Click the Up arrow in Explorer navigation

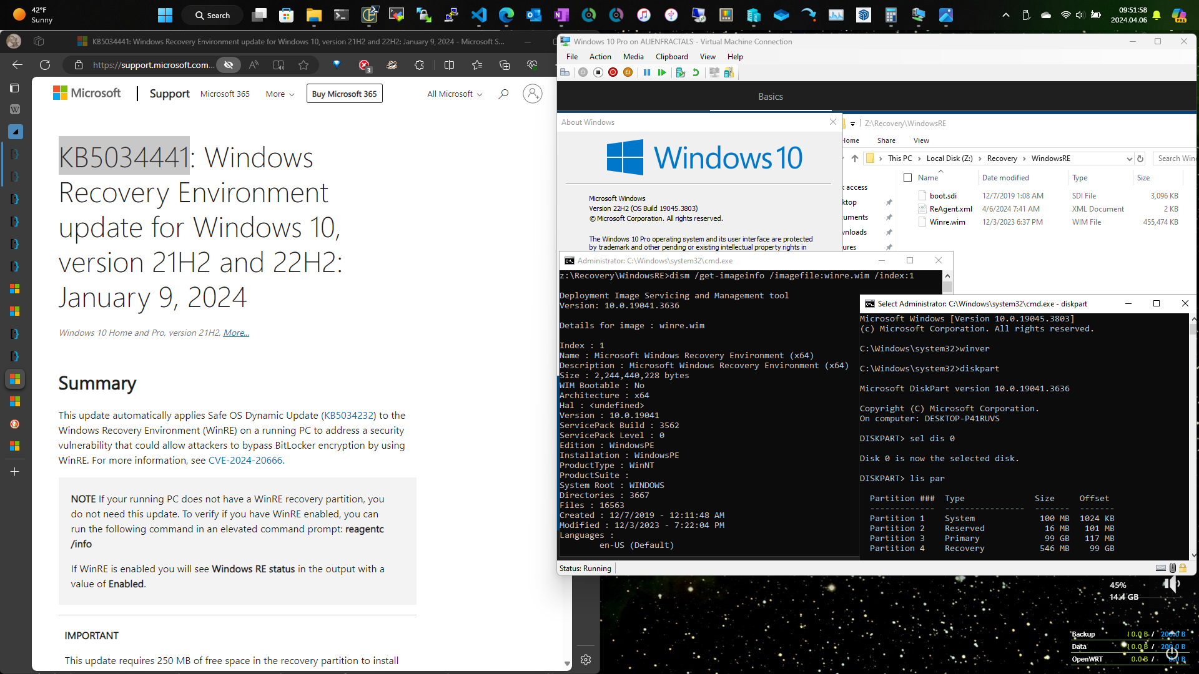pos(855,159)
